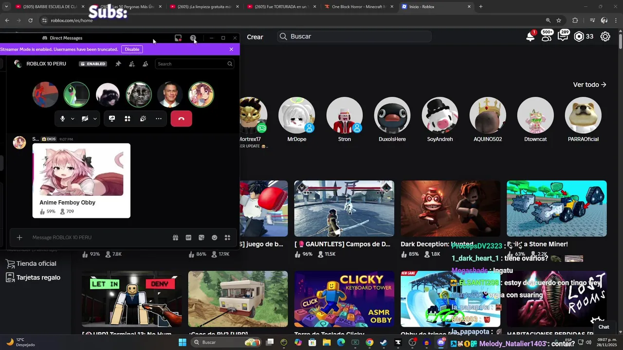The image size is (623, 350).
Task: Open a new Chrome tab
Action: coord(481,7)
